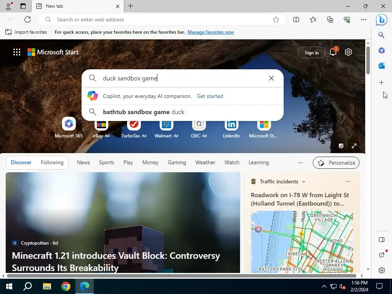Viewport: 392px width, 294px height.
Task: Open Outlook sidebar icon
Action: (381, 66)
